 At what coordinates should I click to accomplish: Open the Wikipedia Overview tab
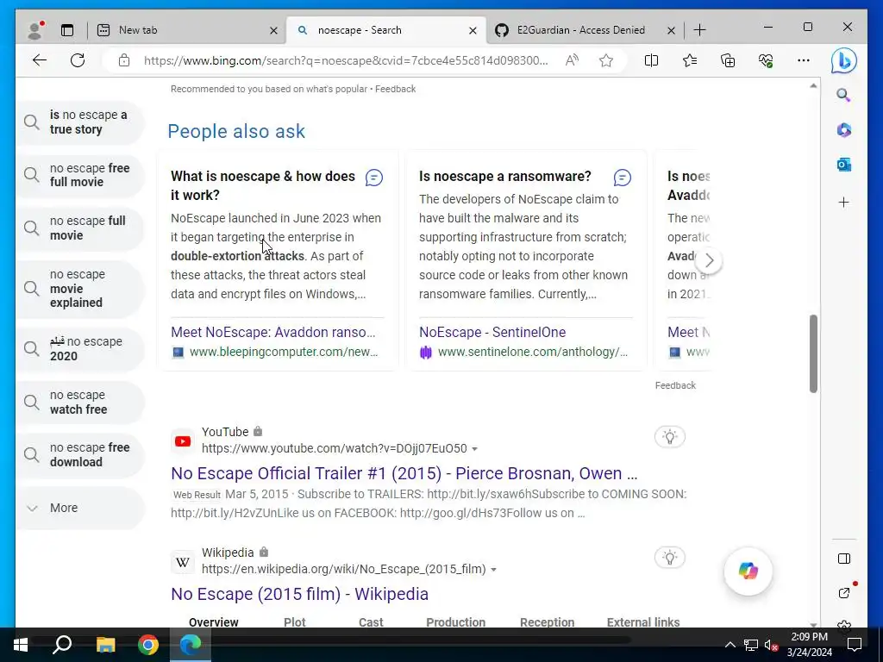click(x=214, y=622)
